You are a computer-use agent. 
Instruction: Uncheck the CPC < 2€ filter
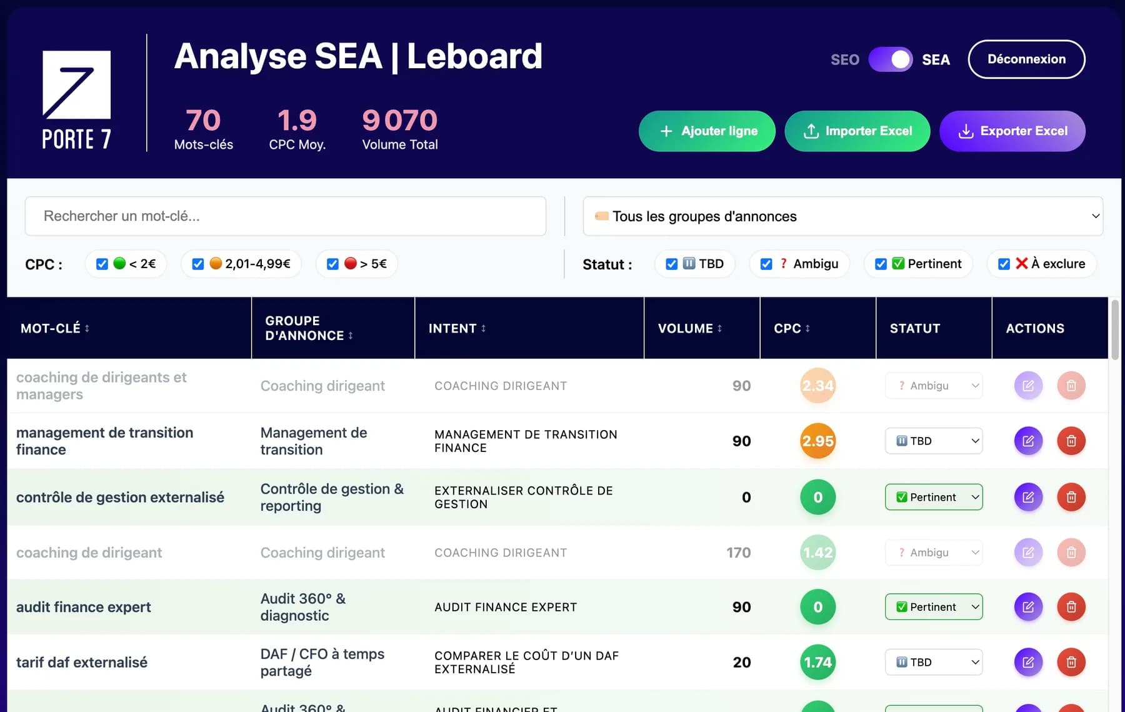pyautogui.click(x=102, y=264)
